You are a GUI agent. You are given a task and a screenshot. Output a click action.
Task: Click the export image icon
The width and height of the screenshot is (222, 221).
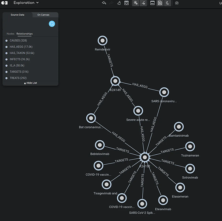152,3
